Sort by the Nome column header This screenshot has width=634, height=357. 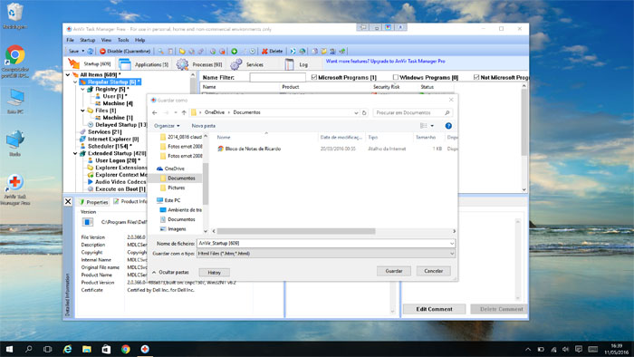pos(224,137)
